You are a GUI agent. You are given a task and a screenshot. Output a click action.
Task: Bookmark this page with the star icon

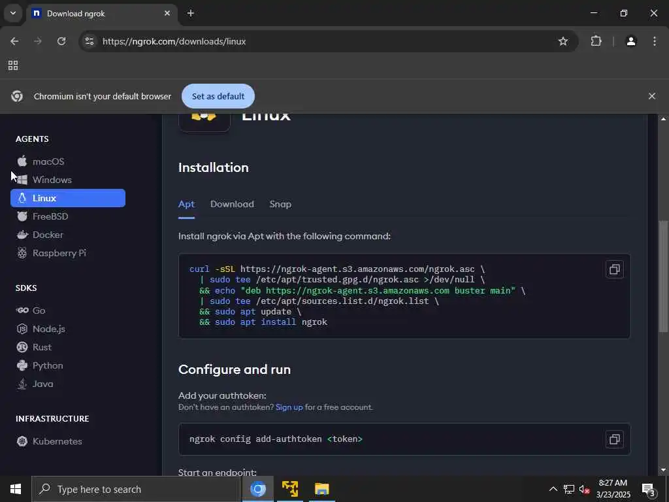point(563,41)
